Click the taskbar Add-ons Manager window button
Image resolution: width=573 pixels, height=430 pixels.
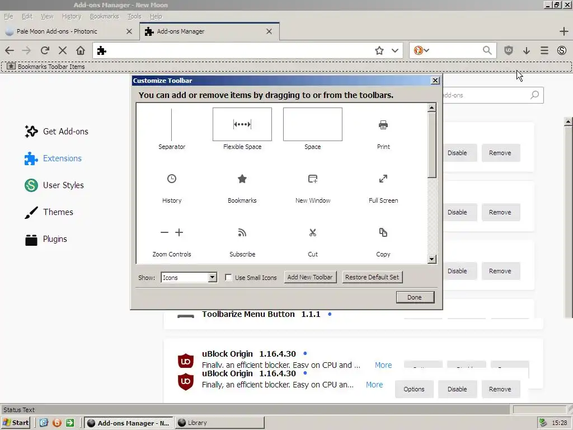[x=129, y=423]
